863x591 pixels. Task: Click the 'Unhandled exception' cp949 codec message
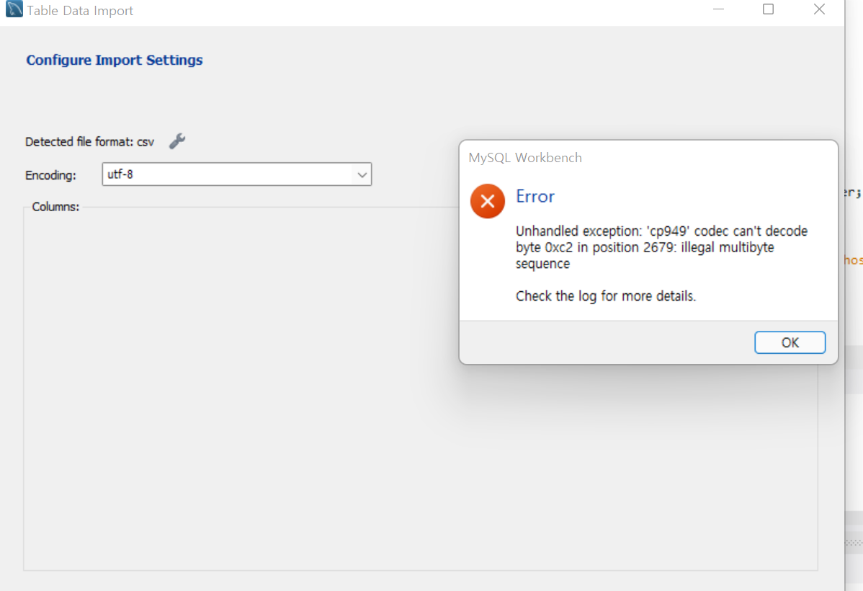coord(661,247)
